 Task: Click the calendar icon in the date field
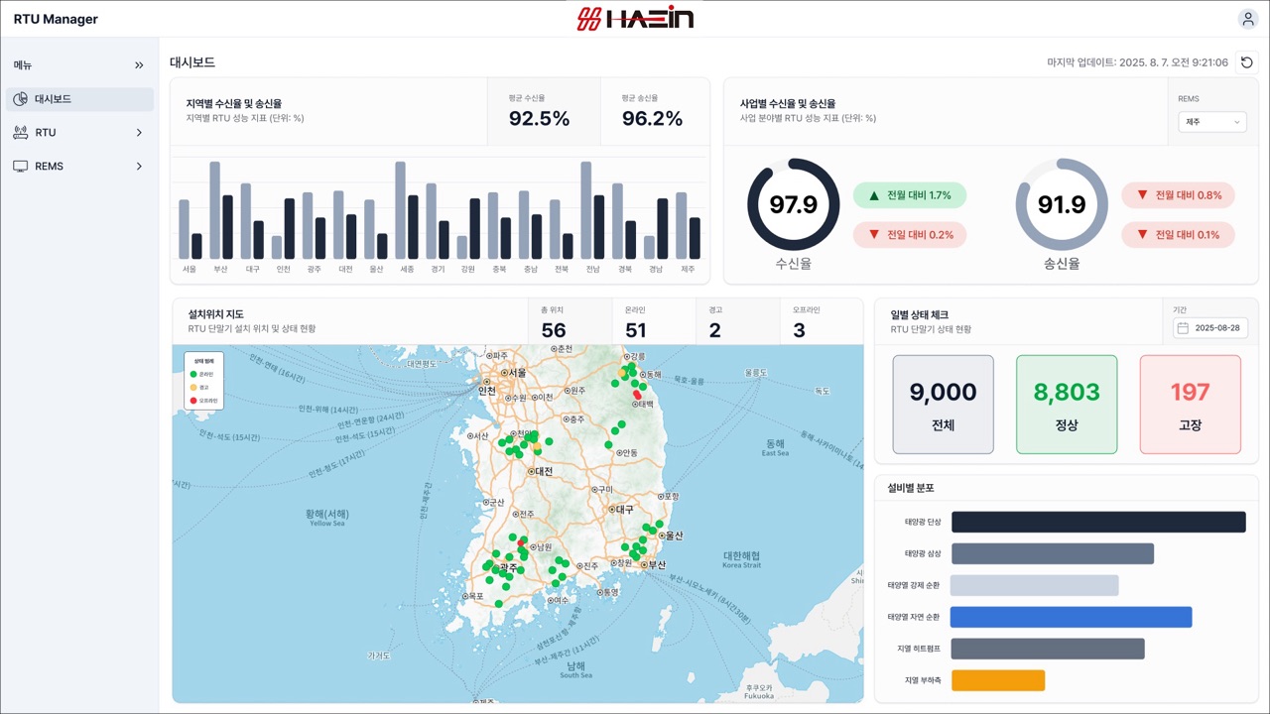tap(1183, 328)
